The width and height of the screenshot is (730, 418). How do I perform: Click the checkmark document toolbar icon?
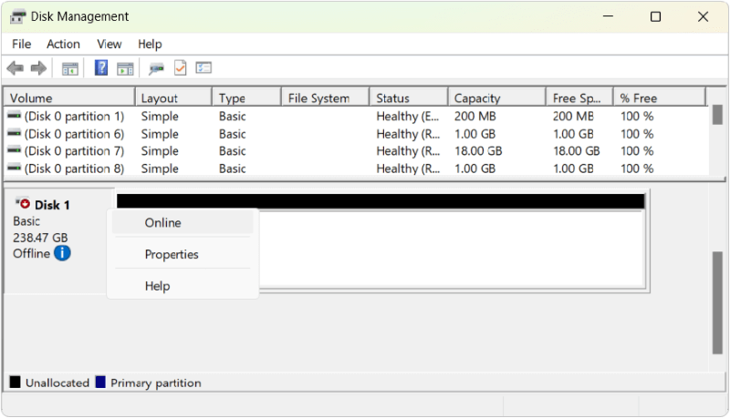click(180, 68)
